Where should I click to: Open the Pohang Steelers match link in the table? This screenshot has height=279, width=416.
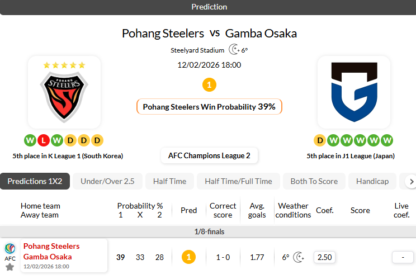(x=51, y=246)
